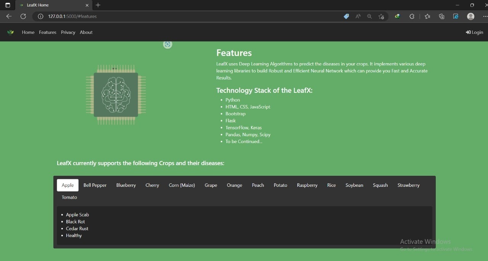Image resolution: width=488 pixels, height=261 pixels.
Task: Go to the Privacy nav link
Action: [x=68, y=32]
